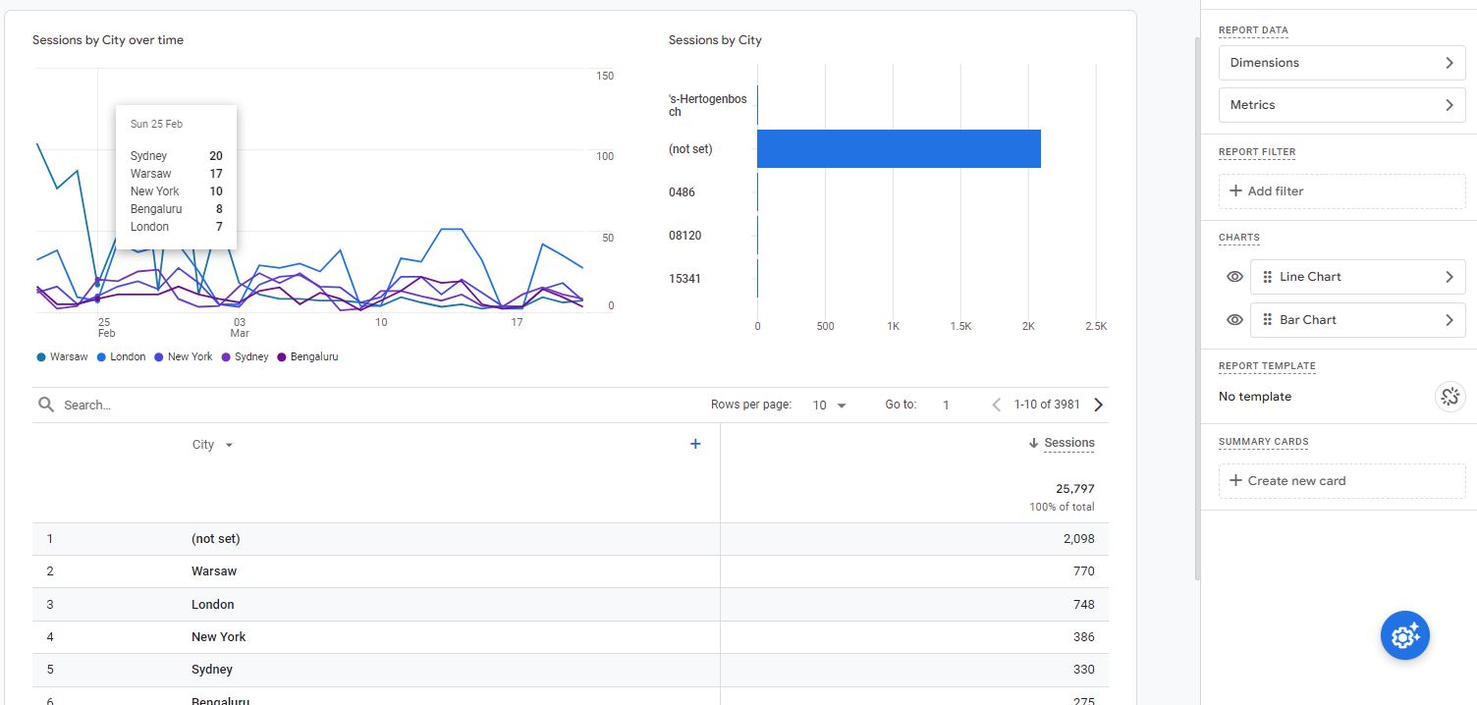This screenshot has width=1477, height=705.
Task: Click the next page arrow in the table pagination
Action: point(1098,404)
